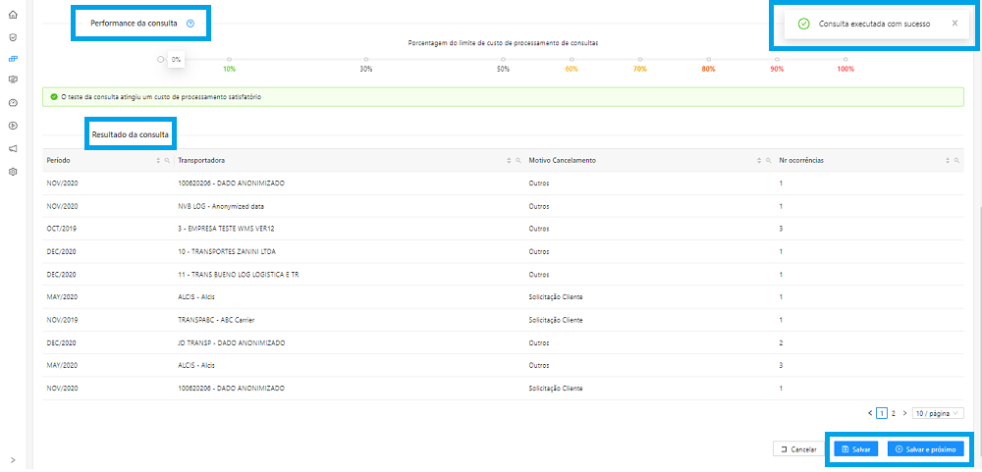Click the Salvar e próximo button
Image resolution: width=982 pixels, height=472 pixels.
tap(926, 449)
